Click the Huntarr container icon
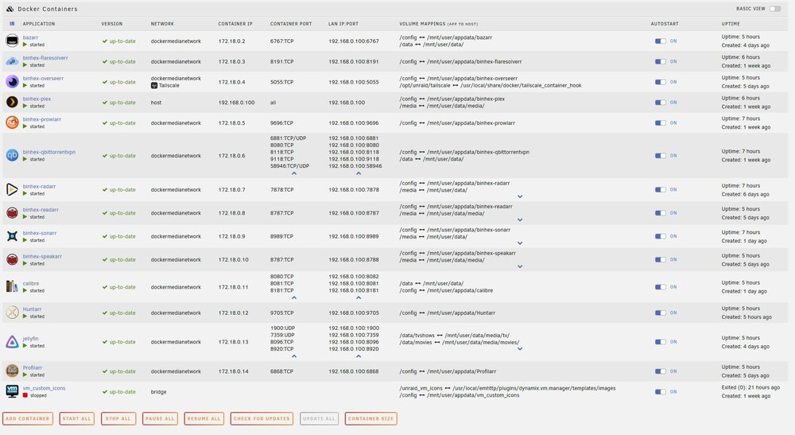 pos(12,313)
